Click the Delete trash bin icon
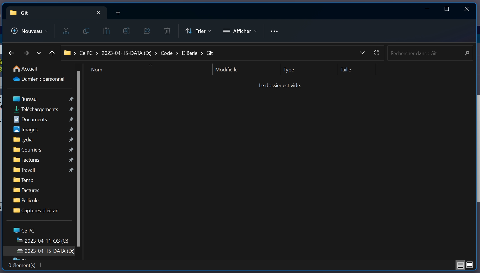Viewport: 480px width, 273px height. tap(167, 31)
